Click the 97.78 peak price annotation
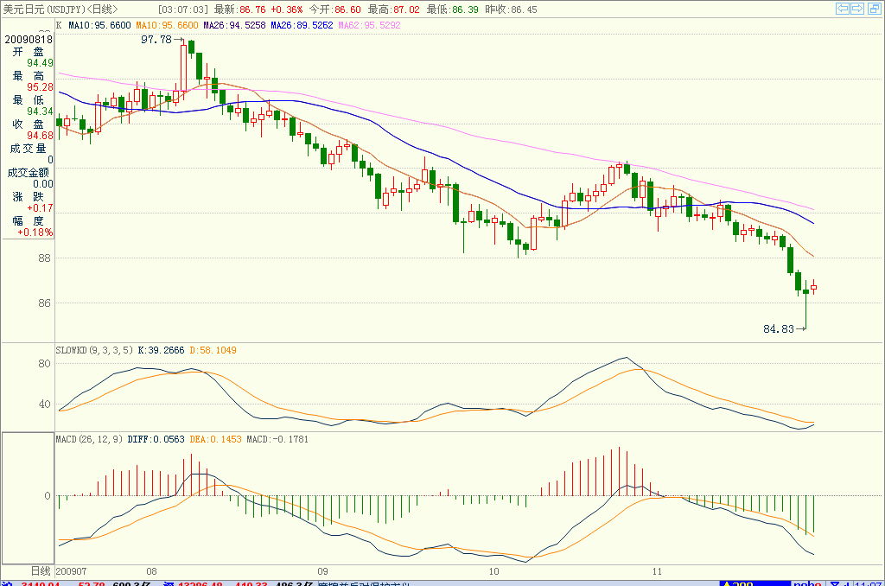The width and height of the screenshot is (885, 586). tap(156, 40)
